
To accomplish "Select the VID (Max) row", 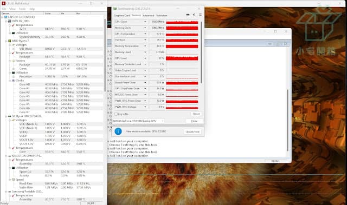I will (52, 49).
